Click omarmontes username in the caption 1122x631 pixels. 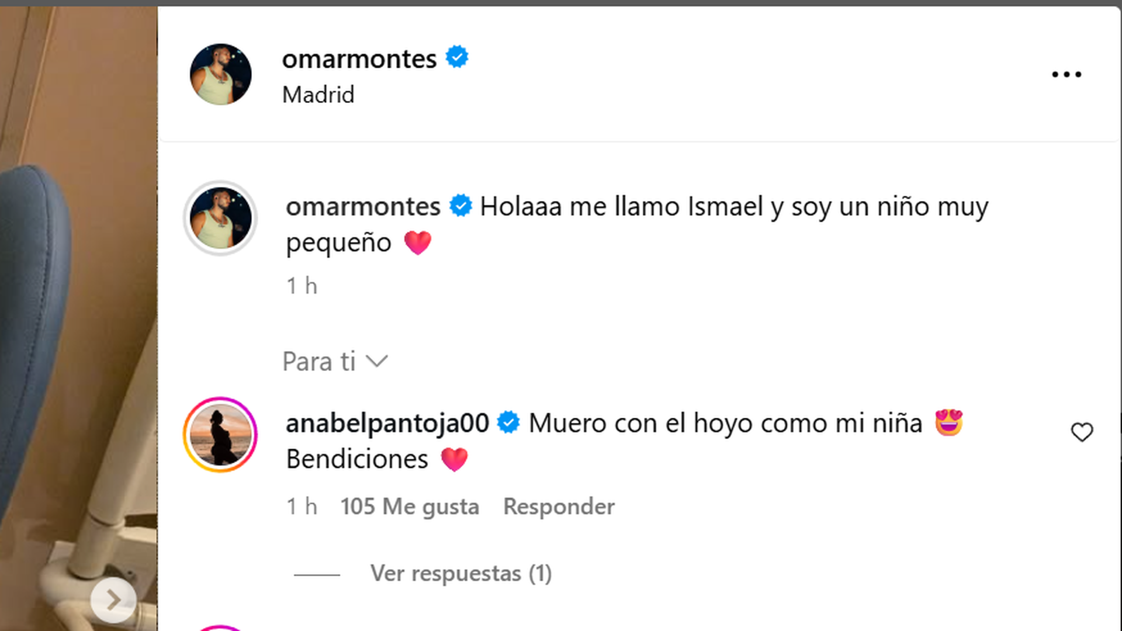coord(363,206)
